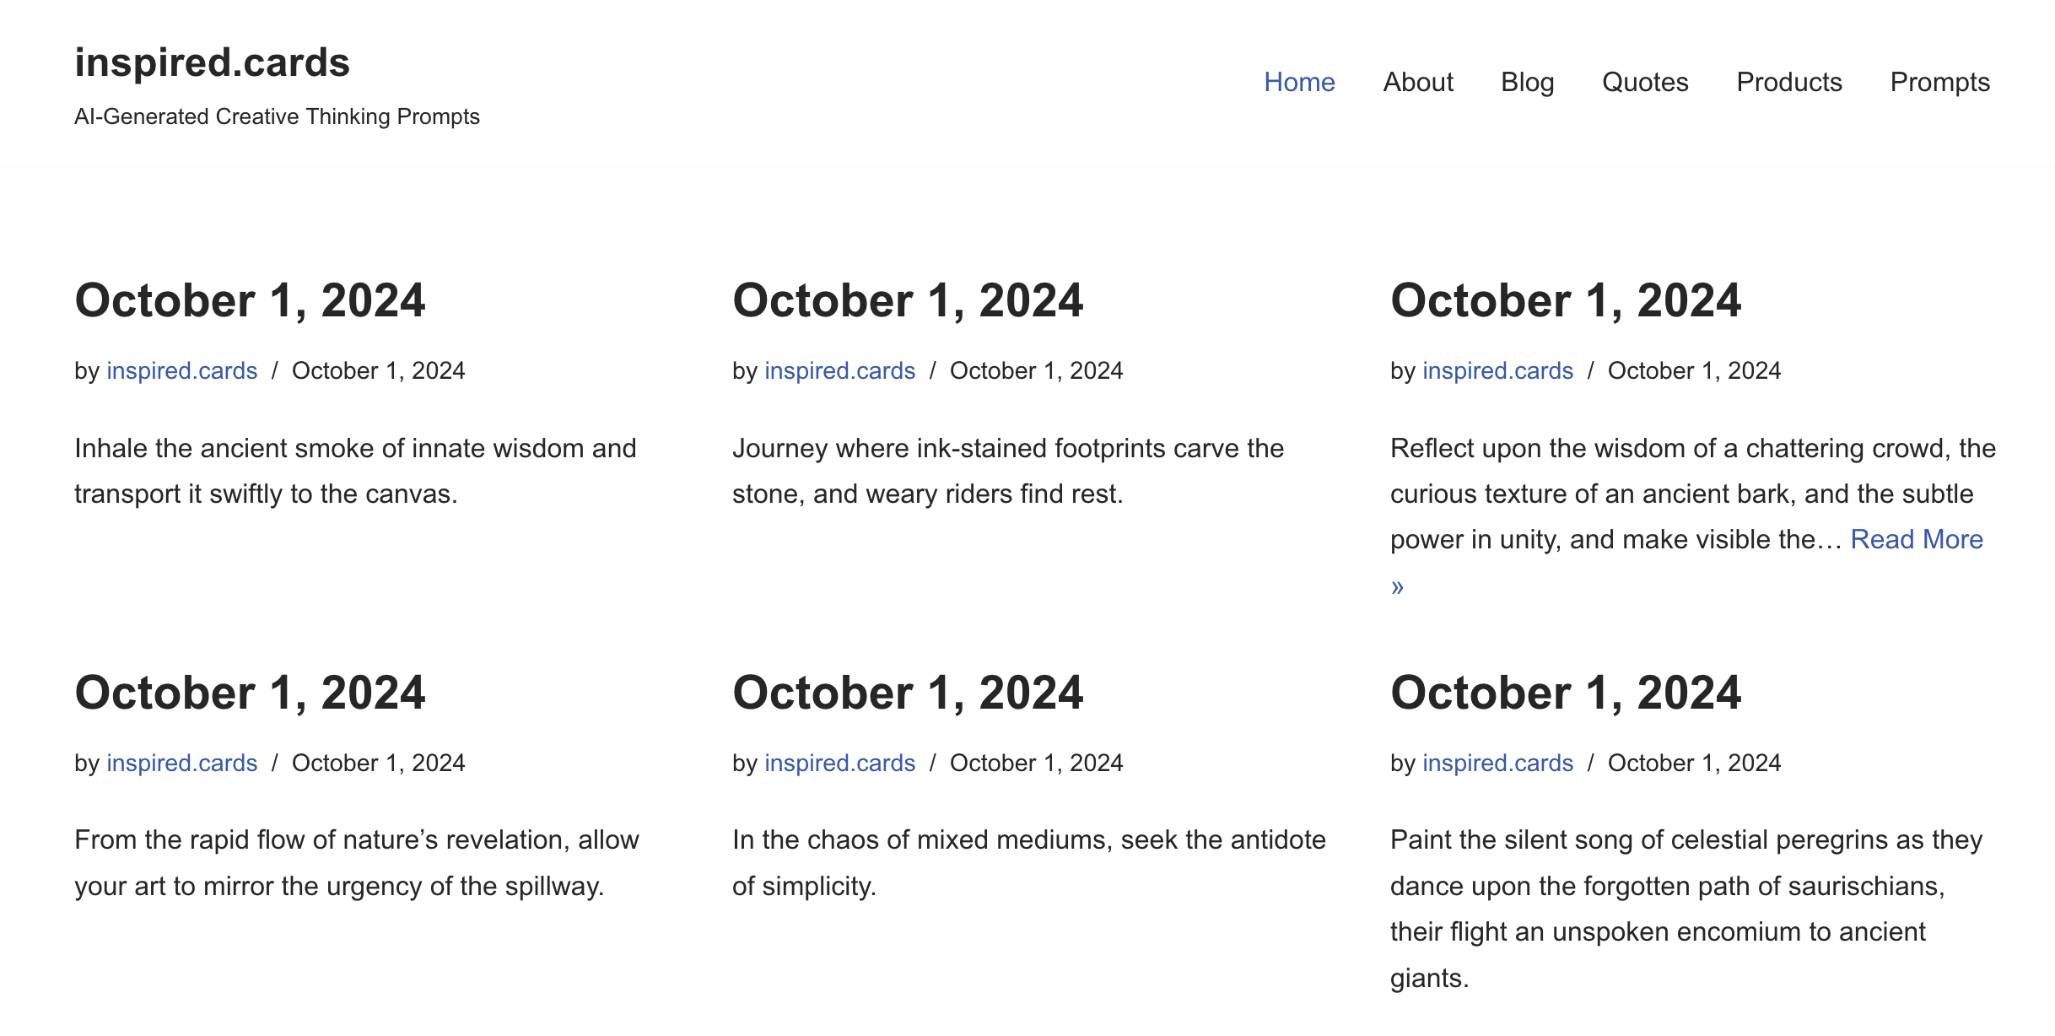2055x1036 pixels.
Task: Open the "Reflect upon the wisdom" post heading
Action: pos(1566,301)
